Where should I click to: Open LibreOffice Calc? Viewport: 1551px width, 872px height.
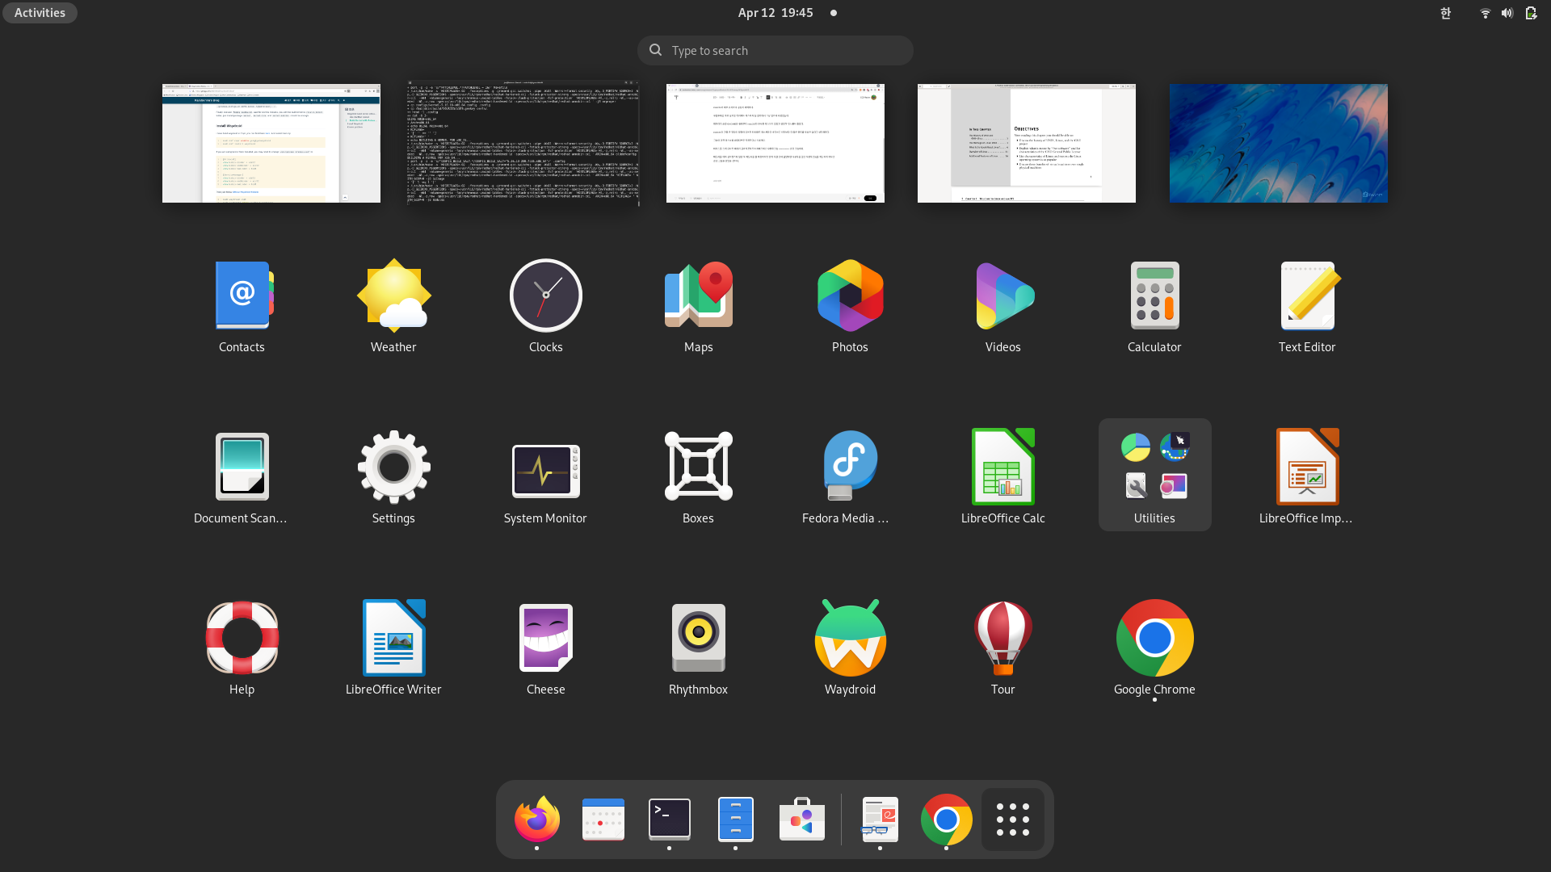click(x=1002, y=476)
